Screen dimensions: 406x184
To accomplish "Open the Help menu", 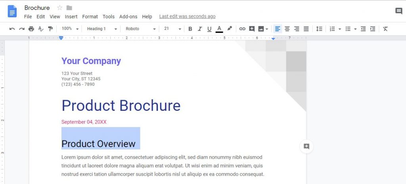I will (147, 17).
